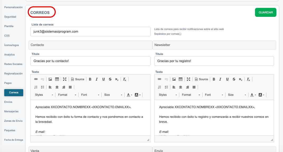Insert link in Newsletter editor

(x=159, y=79)
